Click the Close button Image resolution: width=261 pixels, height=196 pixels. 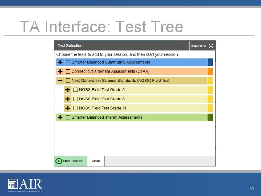96,161
